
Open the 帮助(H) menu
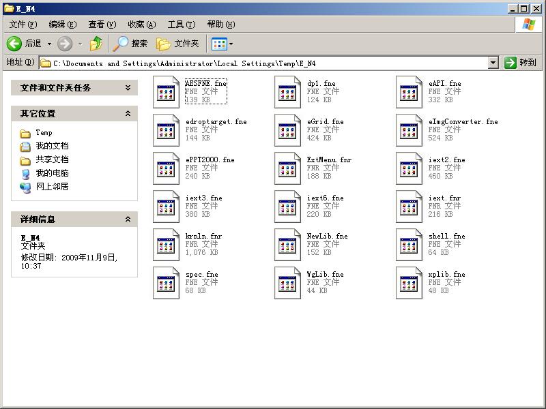click(221, 25)
